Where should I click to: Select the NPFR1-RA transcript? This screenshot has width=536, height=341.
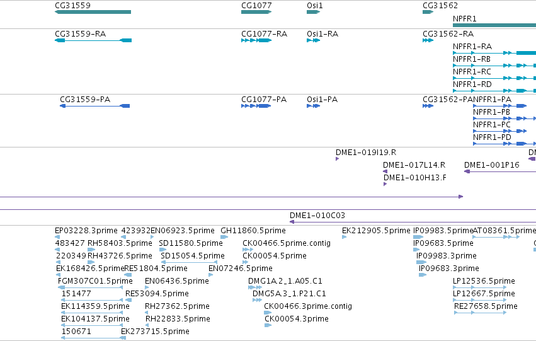(x=494, y=53)
